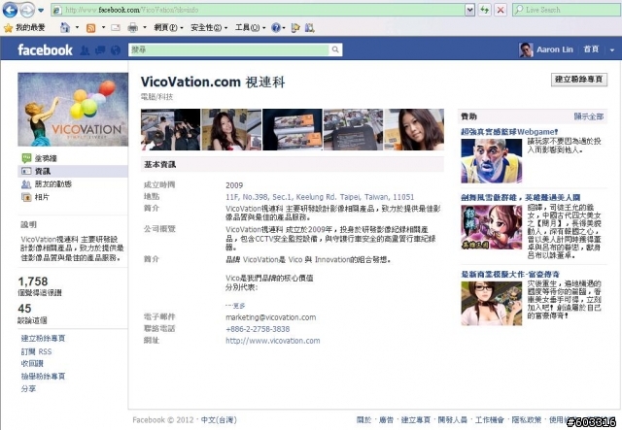Click the RSS feeds icon
Viewport: 622px width, 430px height.
(x=90, y=28)
